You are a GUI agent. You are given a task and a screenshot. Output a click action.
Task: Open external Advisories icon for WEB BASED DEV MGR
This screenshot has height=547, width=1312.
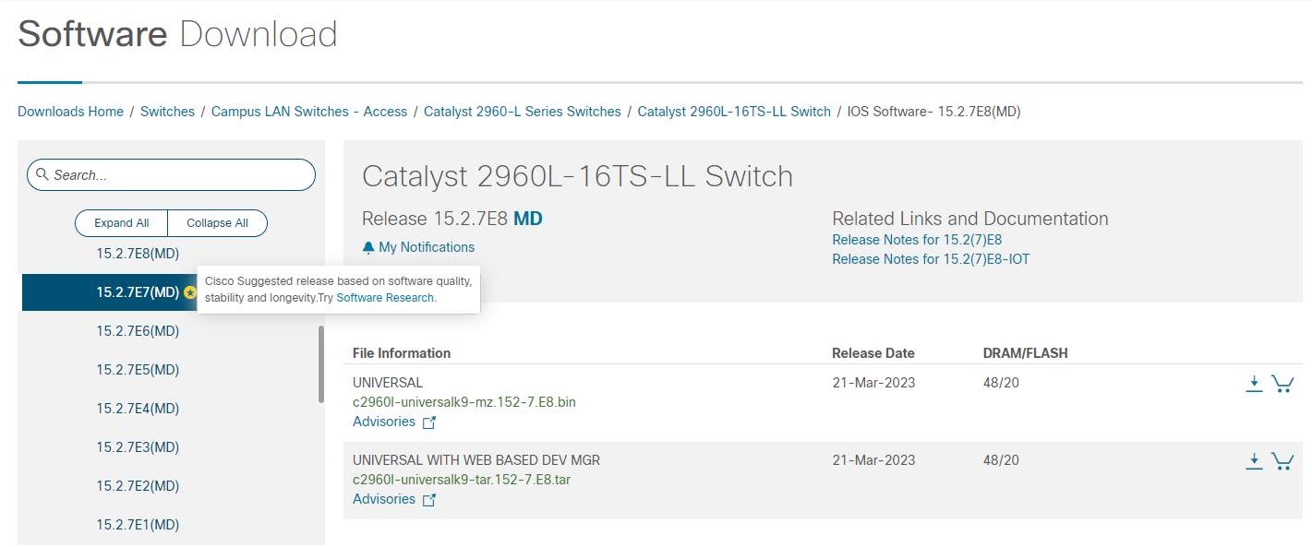click(429, 500)
